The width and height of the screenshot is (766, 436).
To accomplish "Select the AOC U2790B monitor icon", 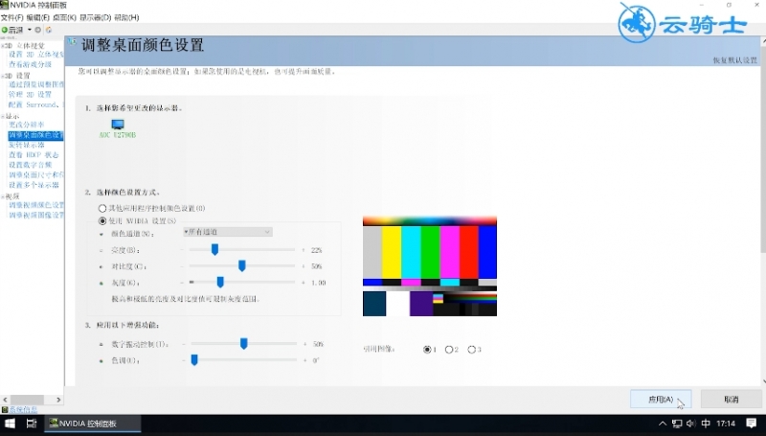I will coord(118,125).
